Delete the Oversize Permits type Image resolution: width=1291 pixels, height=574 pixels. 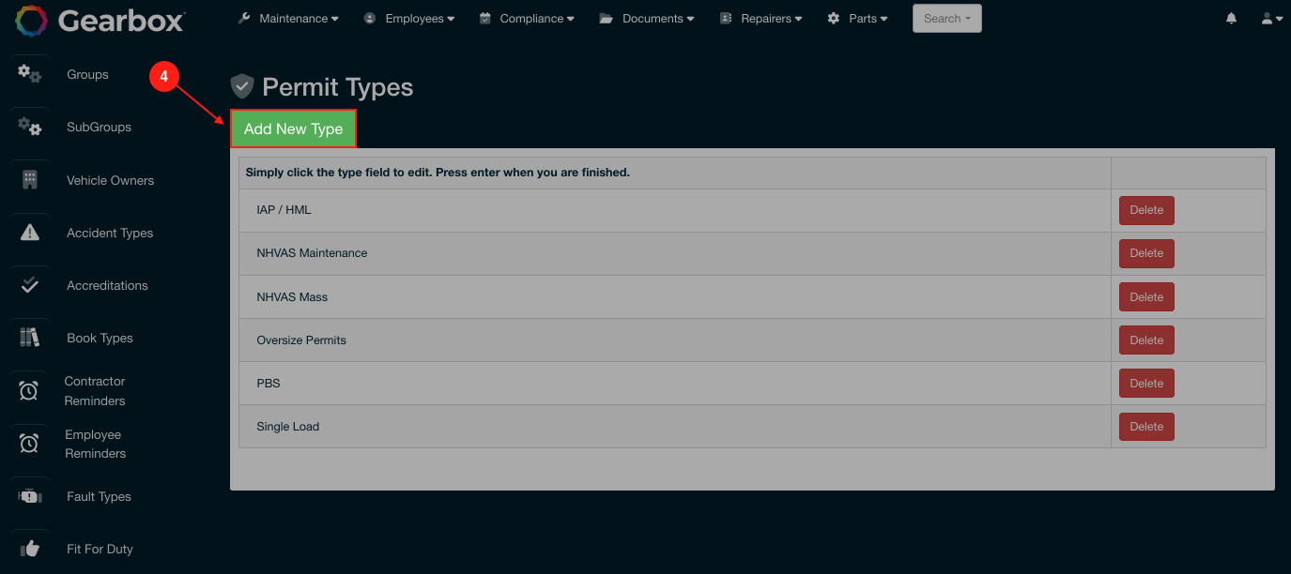1145,340
